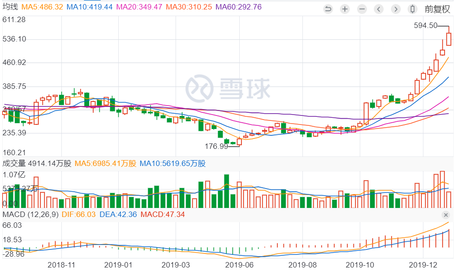Click the 611.28 price axis label
The width and height of the screenshot is (455, 272).
pyautogui.click(x=14, y=20)
